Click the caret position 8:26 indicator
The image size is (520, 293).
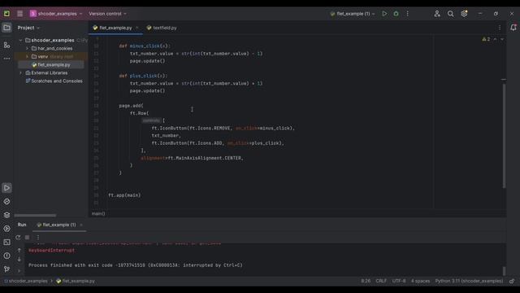(366, 281)
